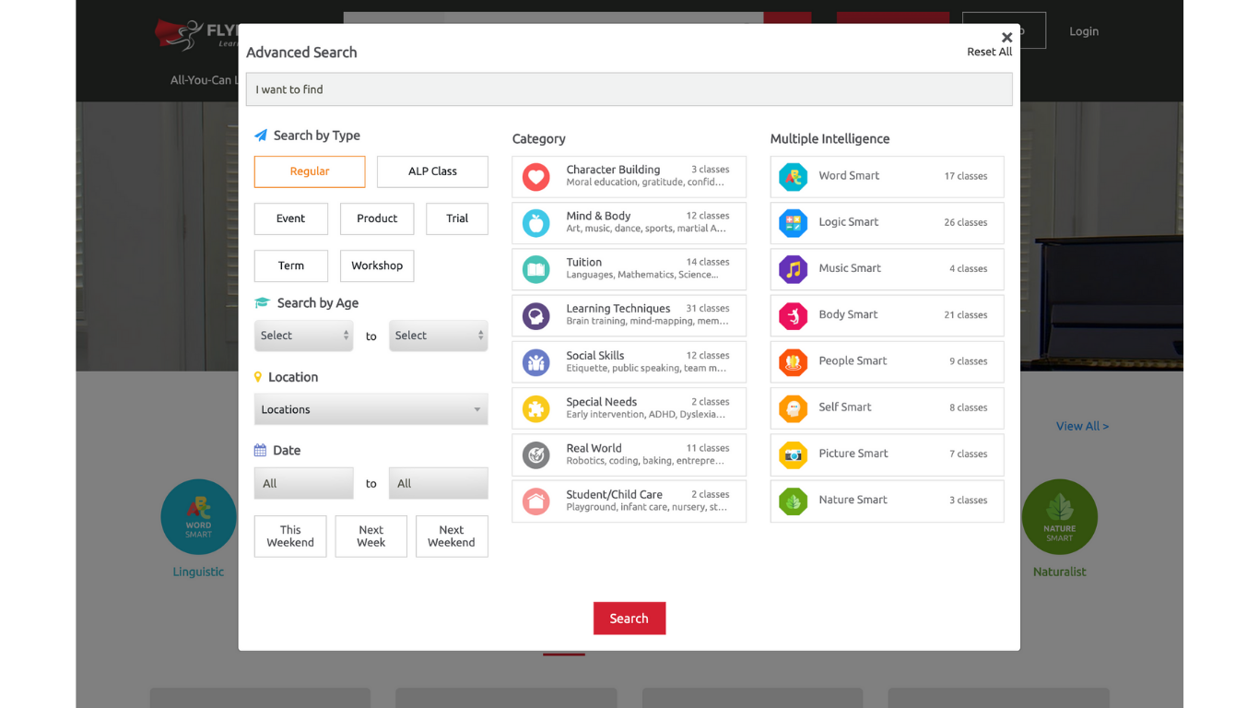Screen dimensions: 1259x708
Task: Click the Reset All link
Action: 989,53
